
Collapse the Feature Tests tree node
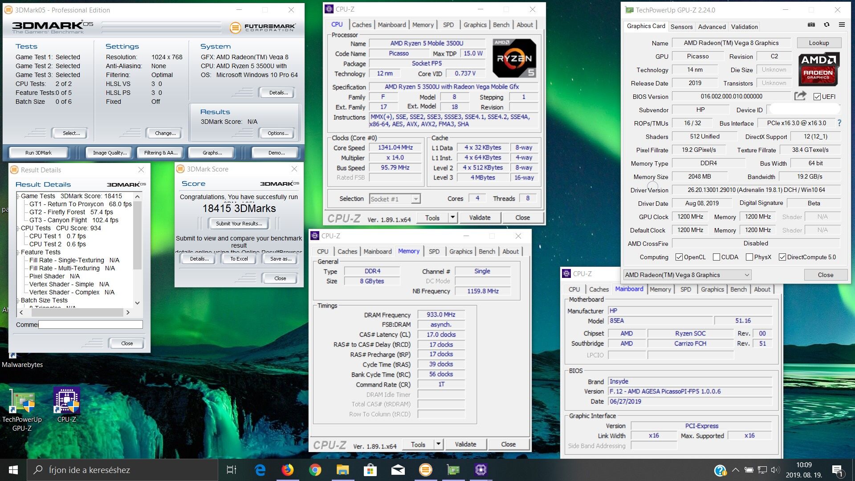coord(18,253)
